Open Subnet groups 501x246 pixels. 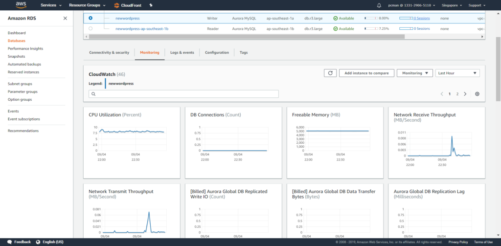(20, 84)
